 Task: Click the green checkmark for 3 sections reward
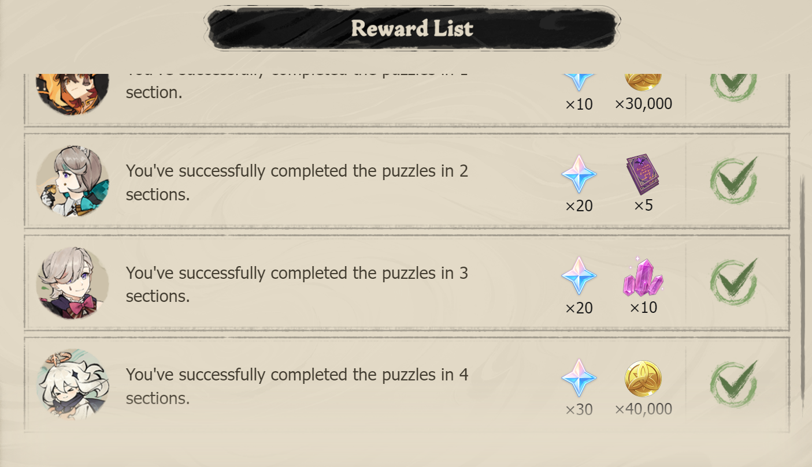[733, 282]
